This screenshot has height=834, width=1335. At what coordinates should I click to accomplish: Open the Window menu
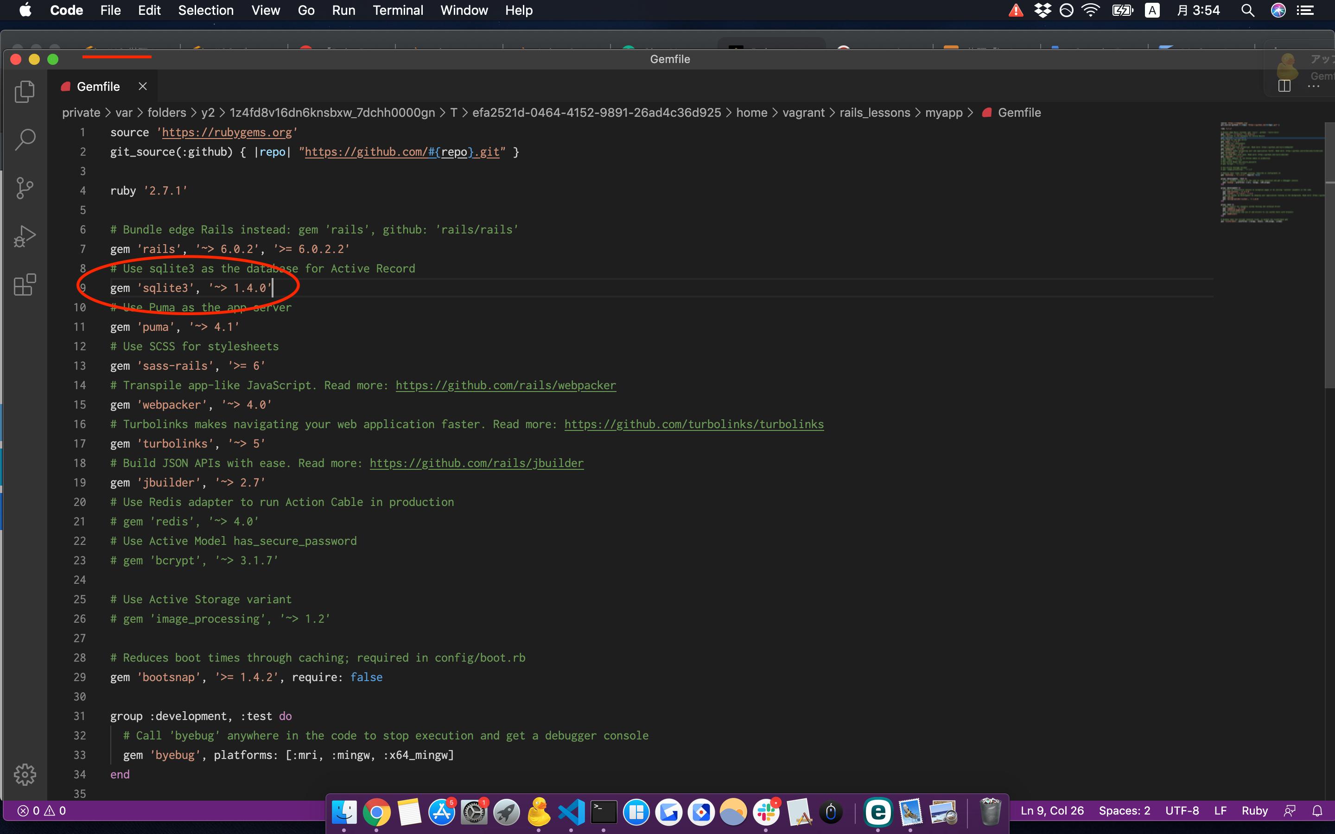coord(464,10)
